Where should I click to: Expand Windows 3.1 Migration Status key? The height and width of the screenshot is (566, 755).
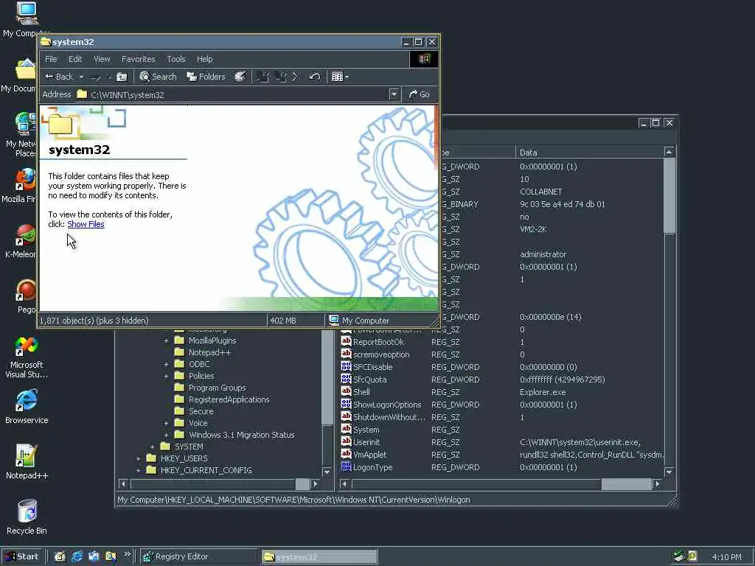tap(166, 435)
